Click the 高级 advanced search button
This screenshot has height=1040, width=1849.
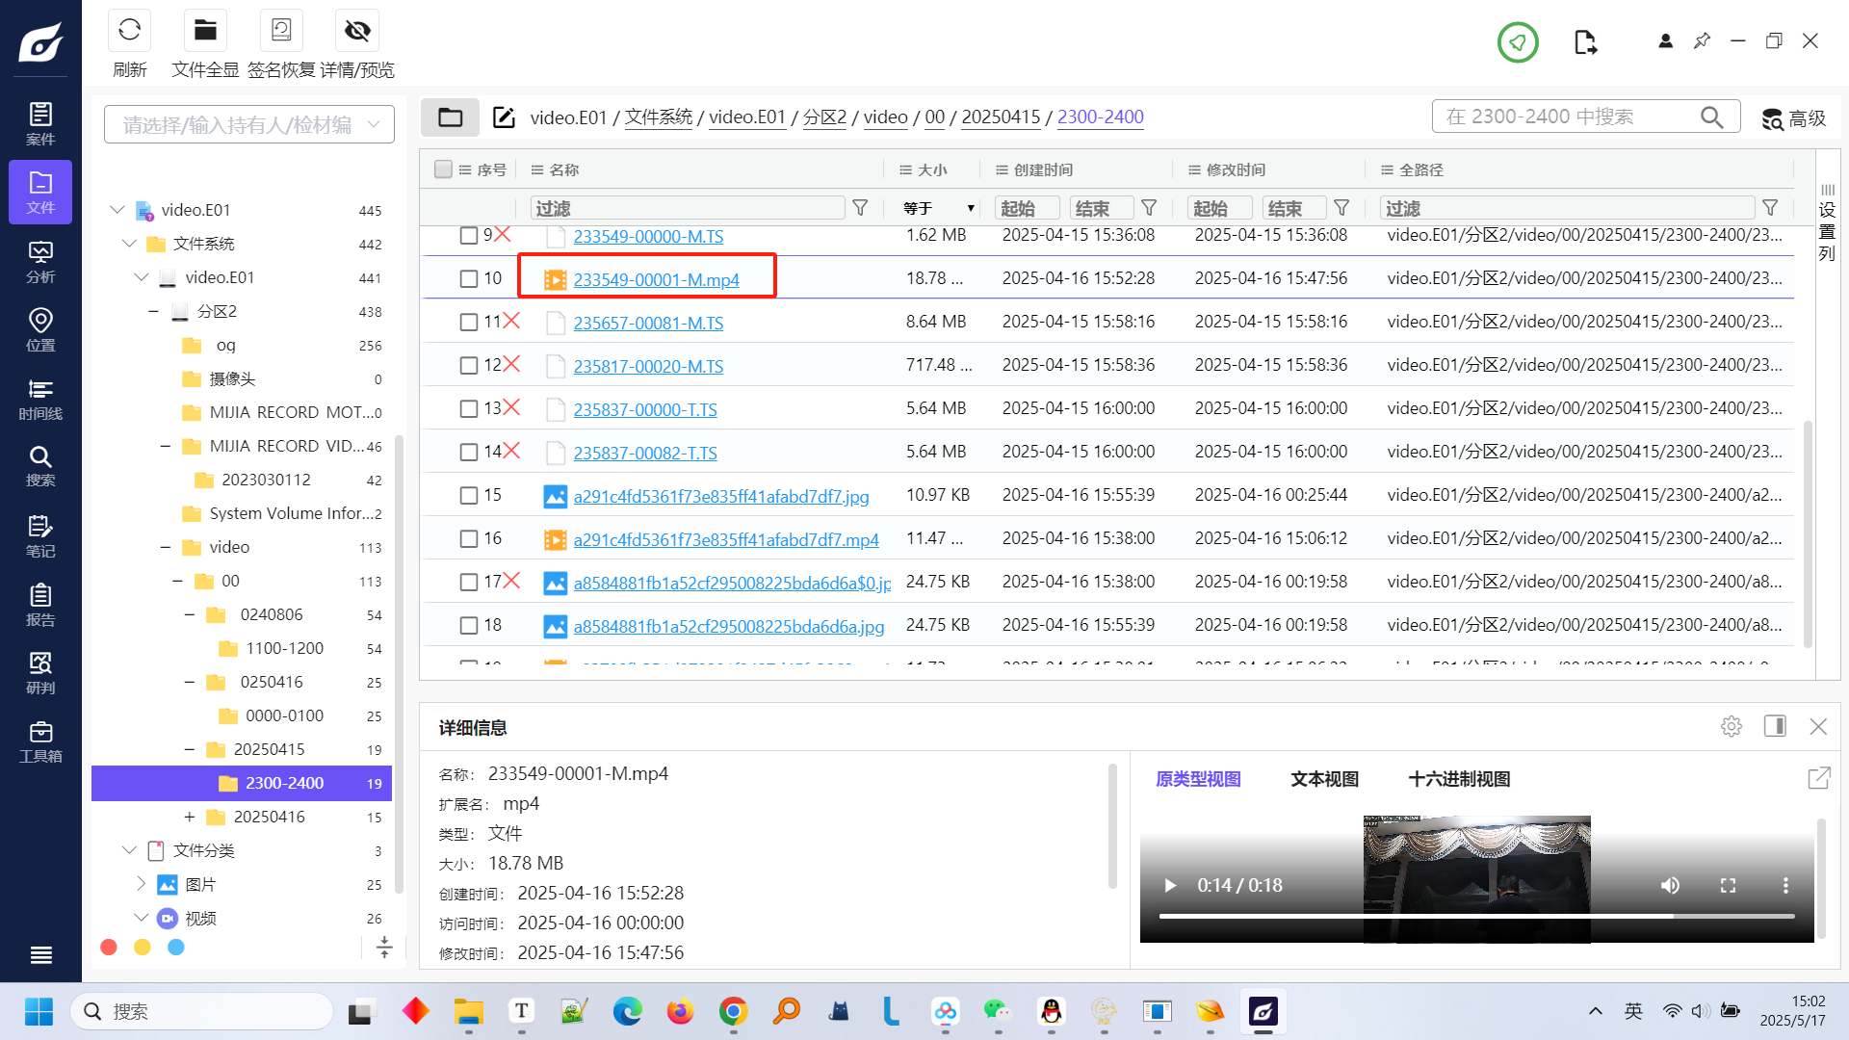pyautogui.click(x=1794, y=117)
